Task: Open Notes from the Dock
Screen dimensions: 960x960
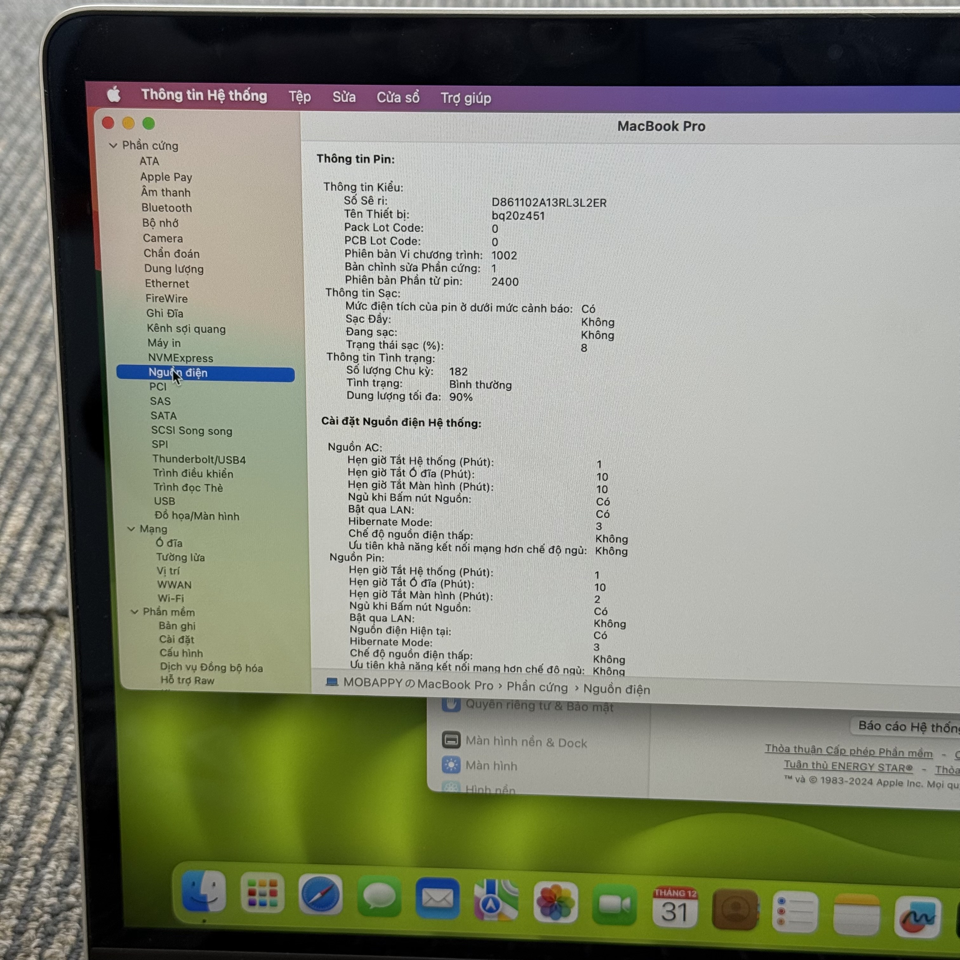Action: 856,914
